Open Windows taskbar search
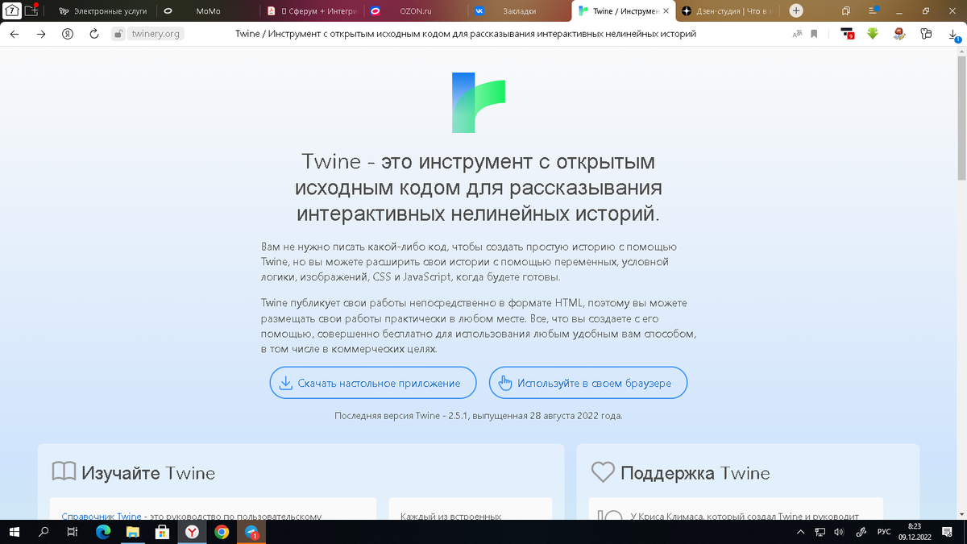Screen dimensions: 967x544 [x=44, y=532]
